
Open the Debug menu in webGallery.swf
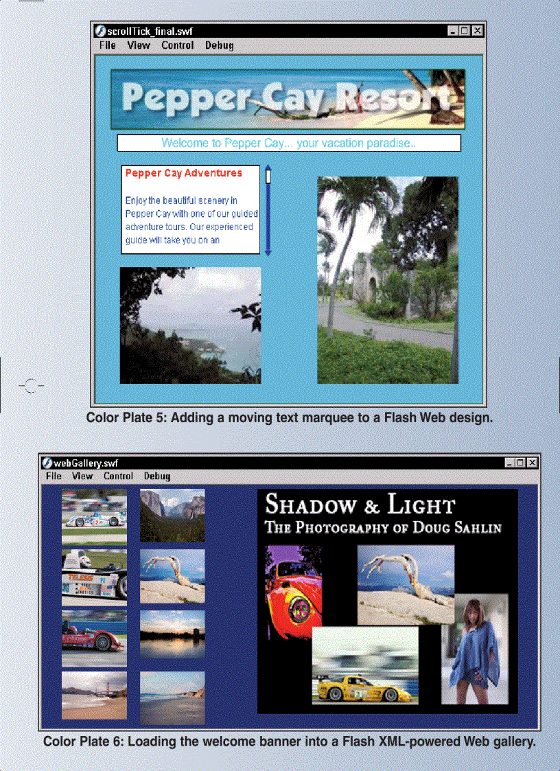coord(156,476)
